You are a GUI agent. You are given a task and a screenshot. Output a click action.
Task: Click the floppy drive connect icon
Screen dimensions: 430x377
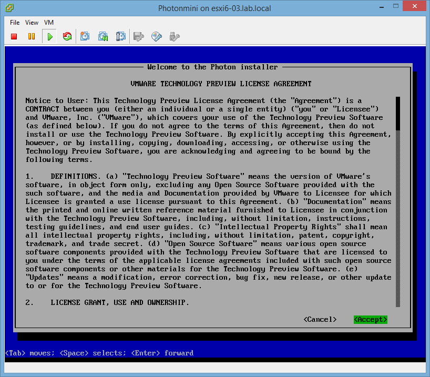[138, 36]
